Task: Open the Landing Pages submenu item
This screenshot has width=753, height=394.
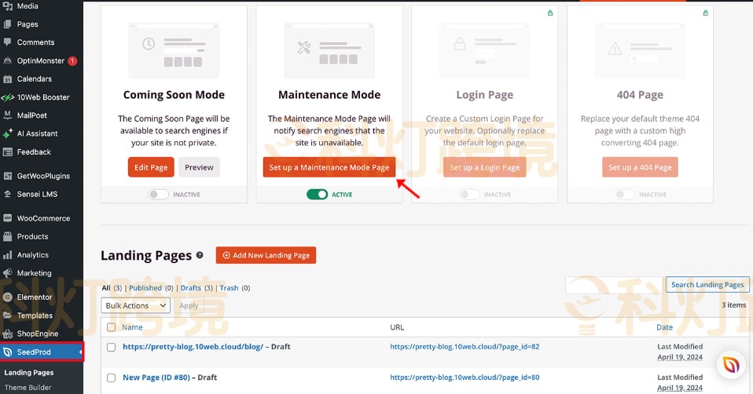Action: 29,373
